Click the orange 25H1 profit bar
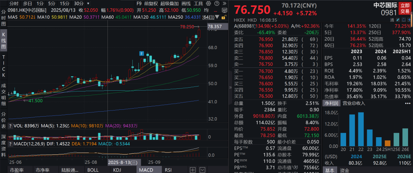 pos(388,143)
